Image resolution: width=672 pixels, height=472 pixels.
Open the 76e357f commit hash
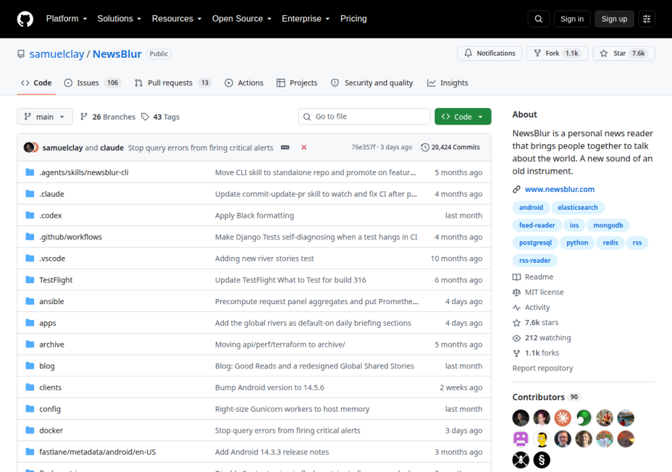click(363, 147)
